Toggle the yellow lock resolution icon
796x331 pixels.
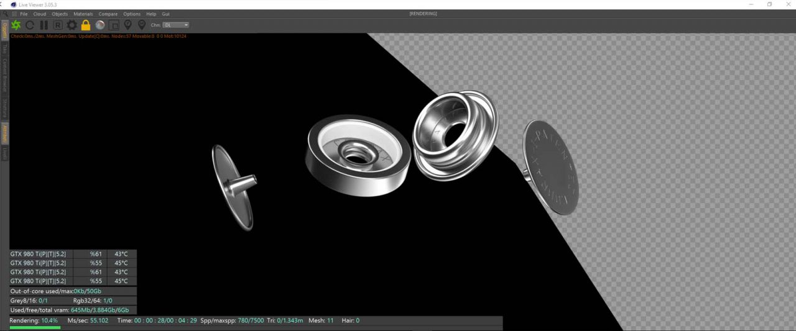(86, 25)
